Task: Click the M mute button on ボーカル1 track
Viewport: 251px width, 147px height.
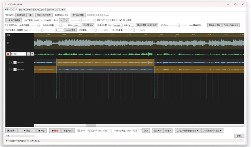Action: coord(28,54)
